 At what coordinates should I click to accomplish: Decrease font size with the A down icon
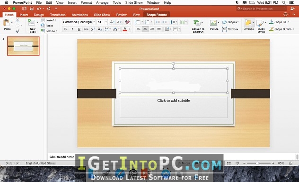[x=119, y=22]
